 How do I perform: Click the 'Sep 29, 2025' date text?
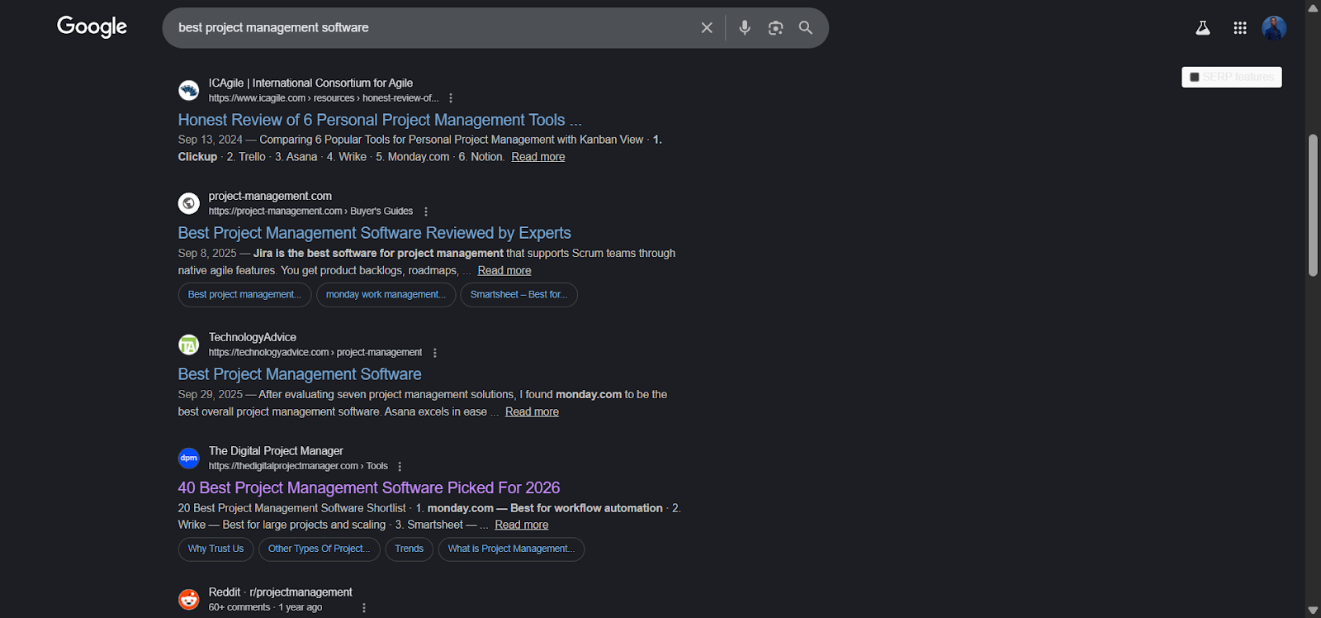[x=210, y=395]
